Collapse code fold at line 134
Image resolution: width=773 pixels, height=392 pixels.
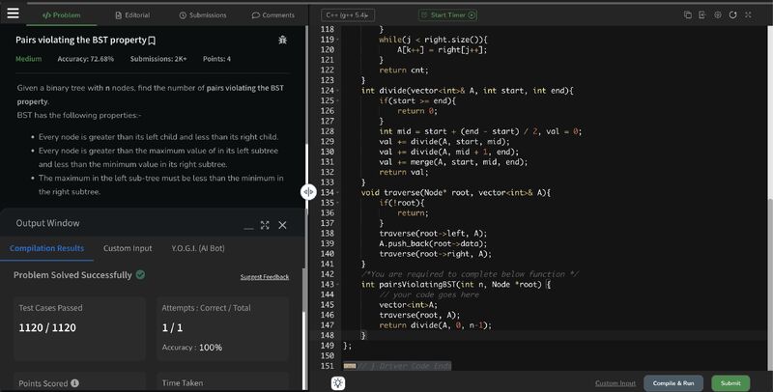click(x=337, y=192)
